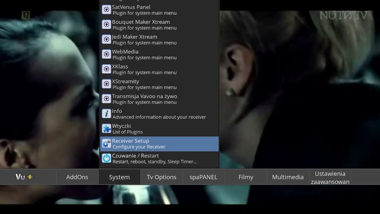This screenshot has width=380, height=214.
Task: Click 'Advanced information about your receiver' text
Action: (x=159, y=117)
